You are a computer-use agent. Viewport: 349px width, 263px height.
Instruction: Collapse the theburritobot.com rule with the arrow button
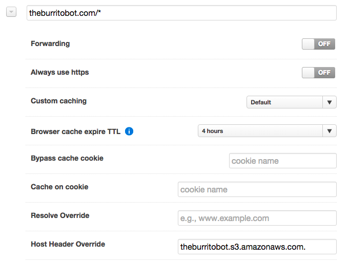(x=11, y=12)
